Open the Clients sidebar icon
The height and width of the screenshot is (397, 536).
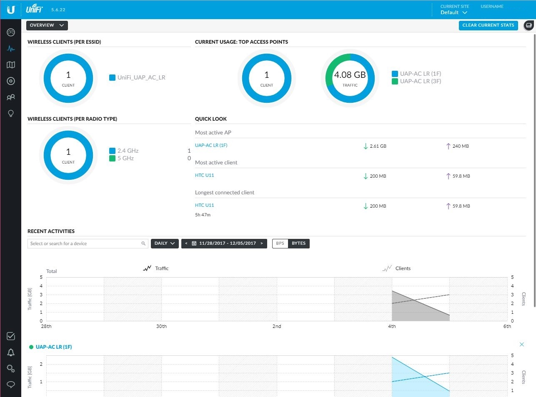coord(11,97)
